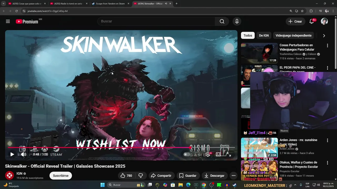Open Microsoft Edge from the taskbar
Viewport: 337px width, 189px height.
(188, 185)
